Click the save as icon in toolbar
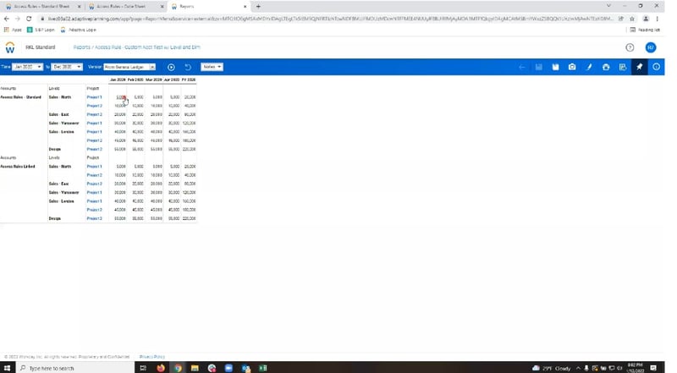This screenshot has width=677, height=373. (x=555, y=67)
